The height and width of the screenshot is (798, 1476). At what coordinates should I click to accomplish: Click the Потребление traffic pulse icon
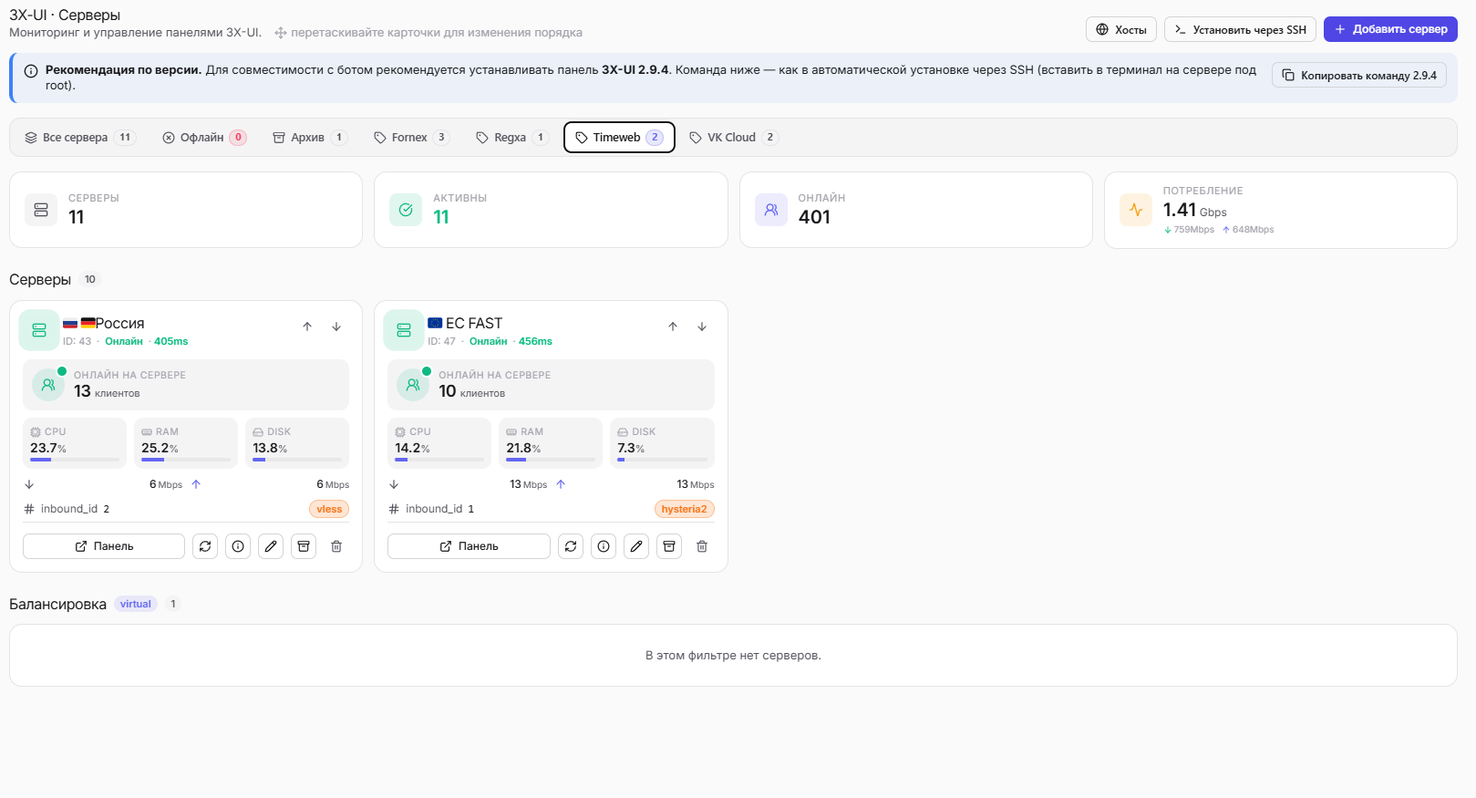point(1136,210)
